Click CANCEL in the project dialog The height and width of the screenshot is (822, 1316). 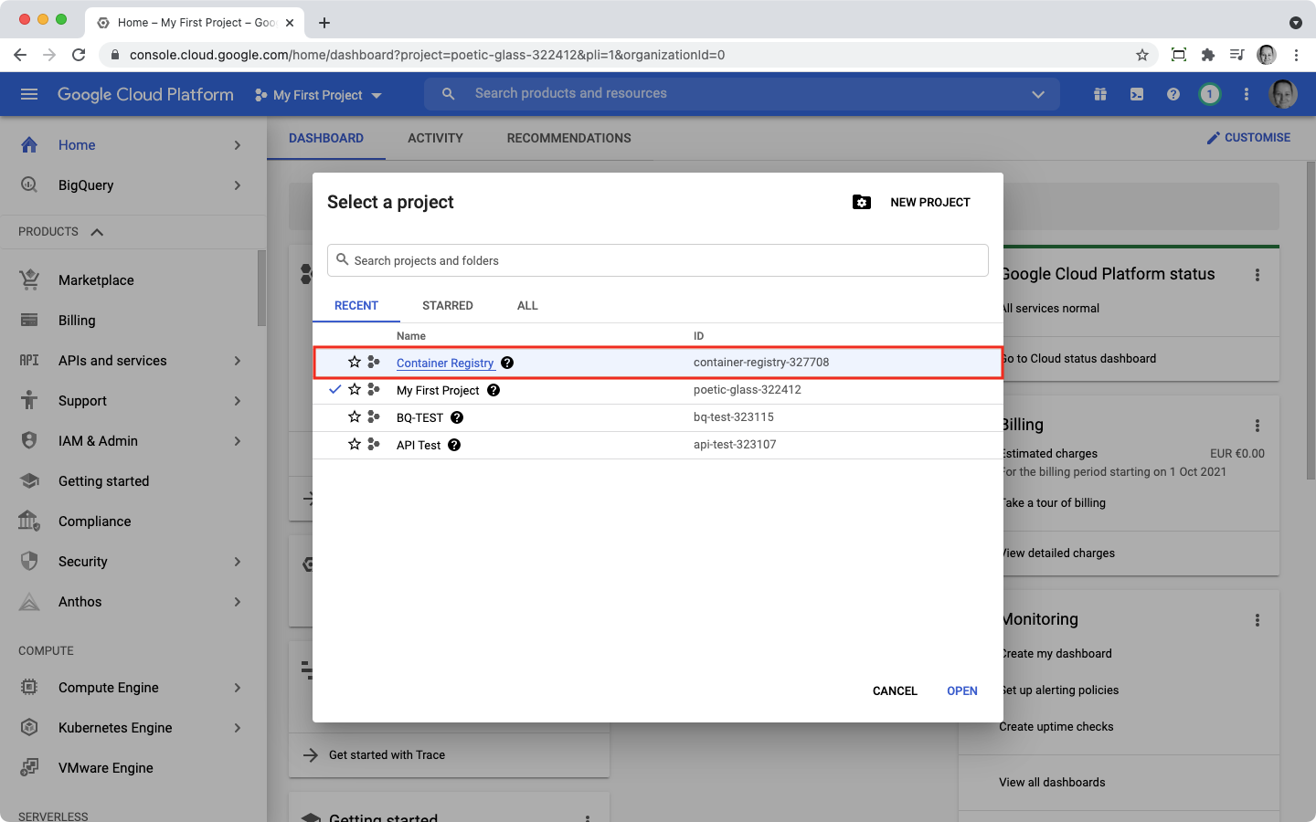tap(895, 691)
